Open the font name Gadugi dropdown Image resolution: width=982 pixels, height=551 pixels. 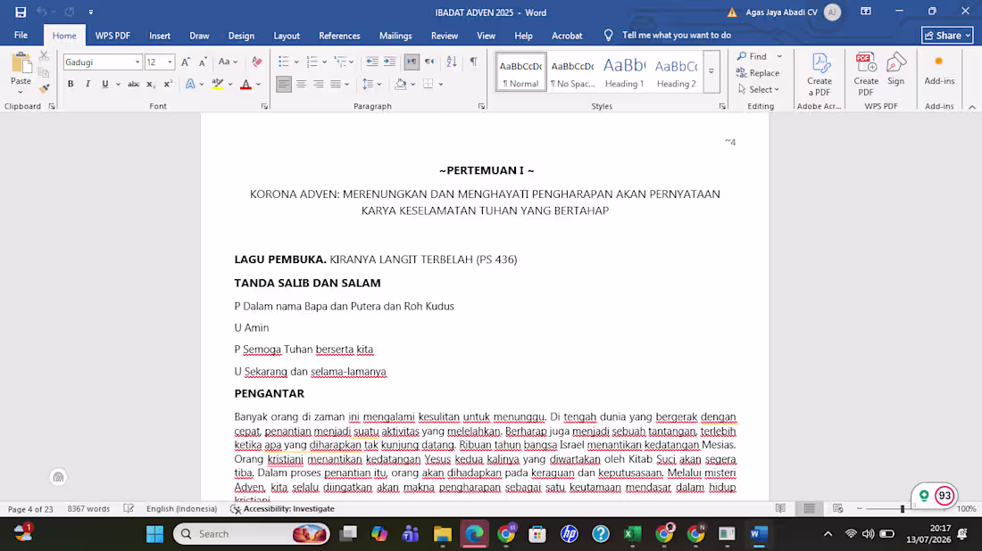click(137, 62)
